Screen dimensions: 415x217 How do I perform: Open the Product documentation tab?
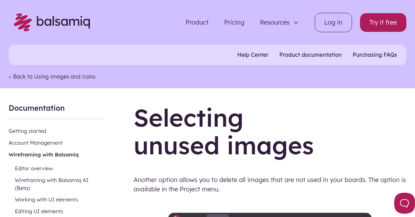point(311,55)
